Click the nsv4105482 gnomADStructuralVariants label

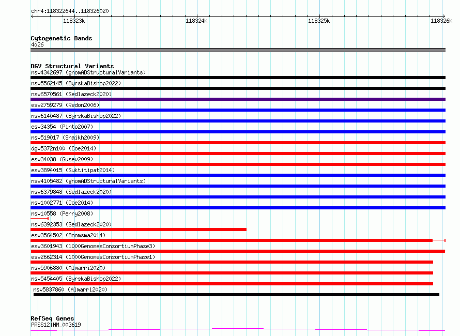88,181
